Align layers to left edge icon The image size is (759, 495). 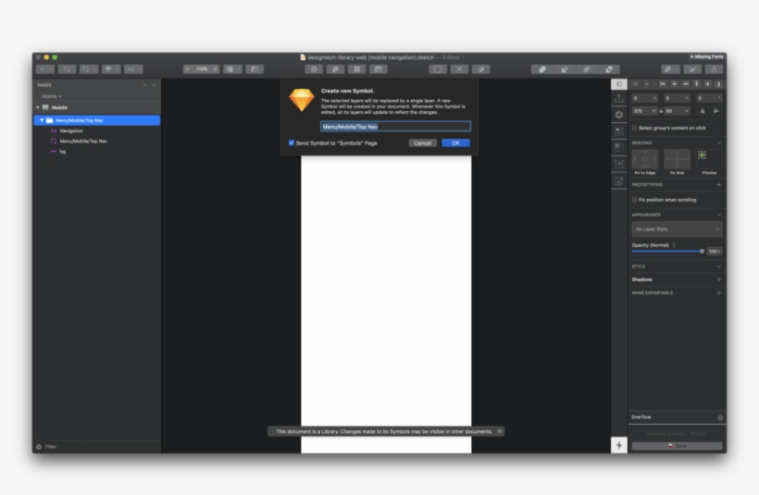663,84
